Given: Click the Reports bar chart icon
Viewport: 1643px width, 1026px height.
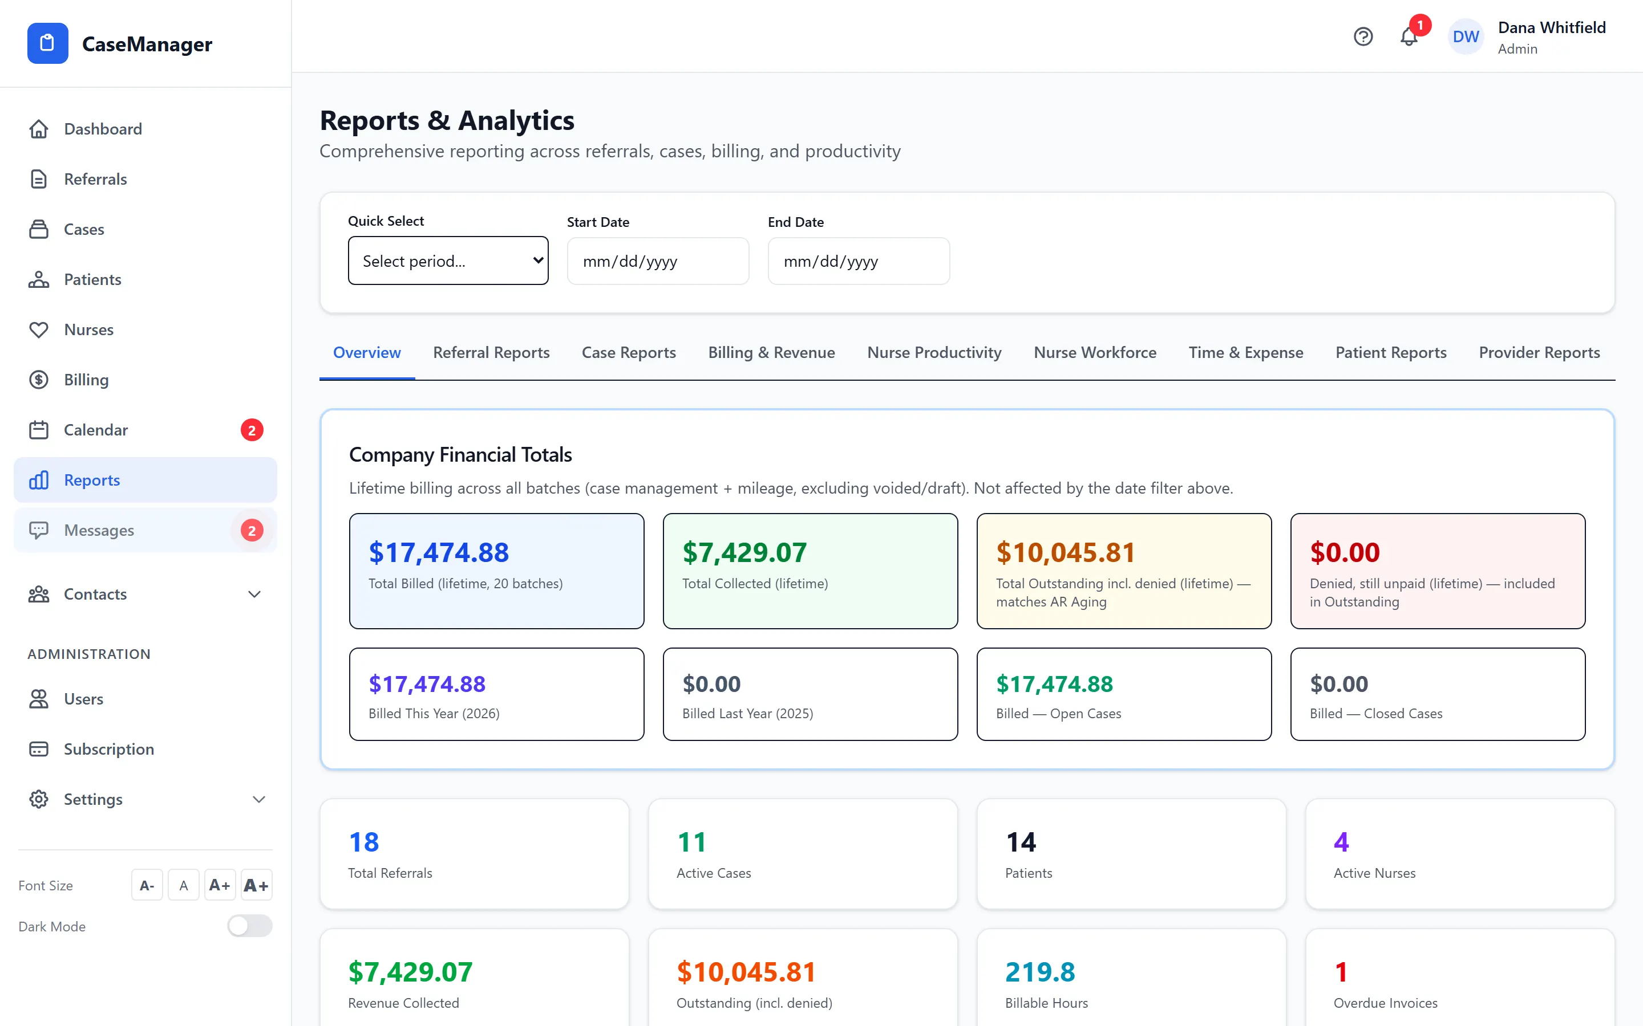Looking at the screenshot, I should point(39,481).
